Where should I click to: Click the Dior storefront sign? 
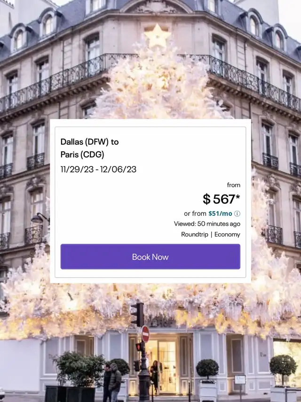point(160,323)
